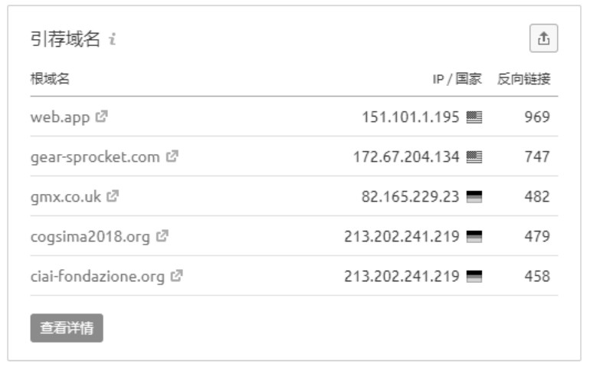Viewport: 590px width, 368px height.
Task: Open the web.app domain link
Action: 61,117
